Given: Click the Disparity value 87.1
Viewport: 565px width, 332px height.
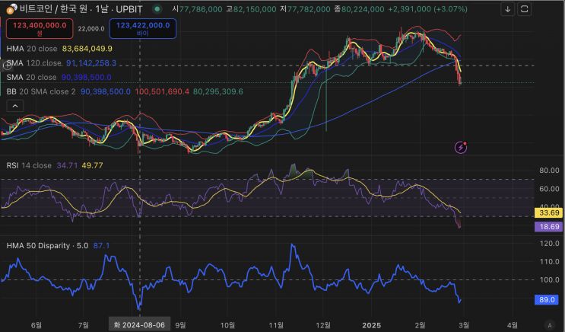Looking at the screenshot, I should (101, 245).
